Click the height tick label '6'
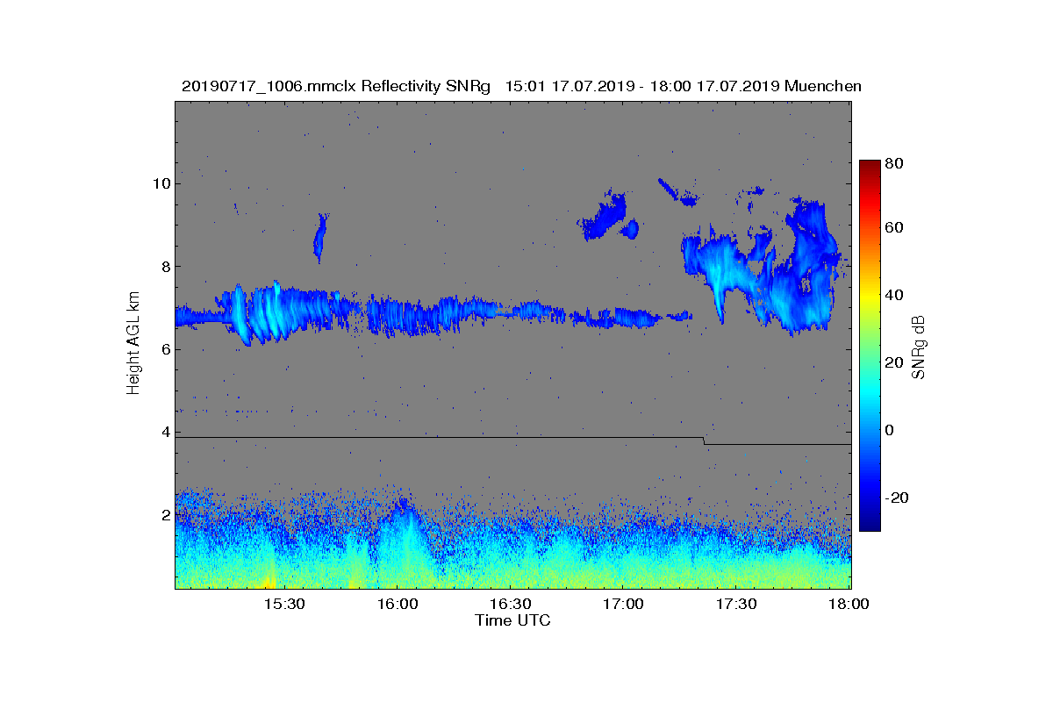 pyautogui.click(x=165, y=349)
